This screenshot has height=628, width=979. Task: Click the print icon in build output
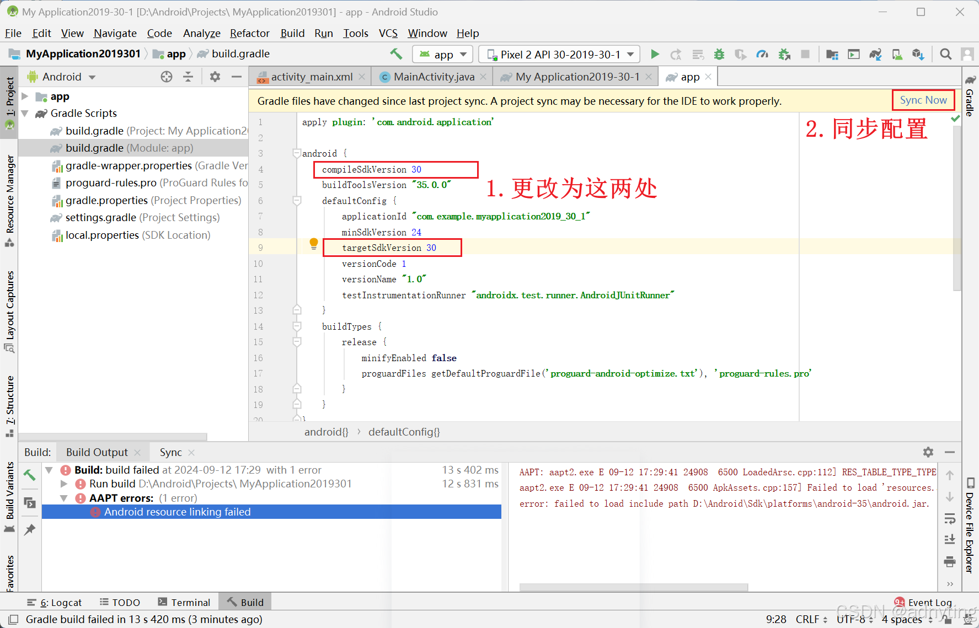coord(950,562)
